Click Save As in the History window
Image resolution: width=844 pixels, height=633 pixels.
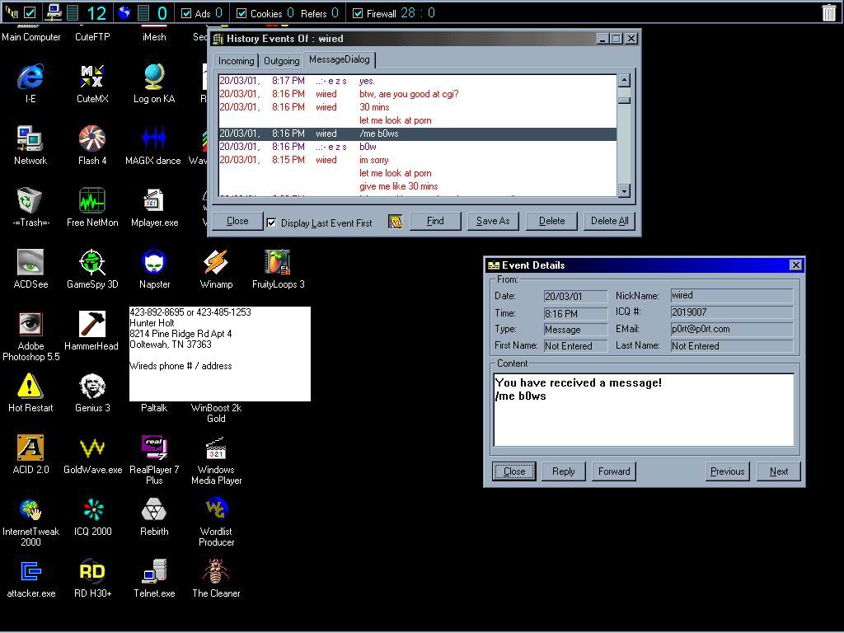coord(493,221)
